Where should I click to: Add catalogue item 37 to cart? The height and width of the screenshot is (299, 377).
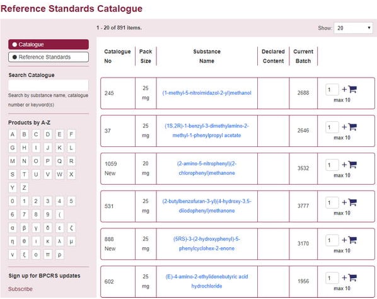349,127
